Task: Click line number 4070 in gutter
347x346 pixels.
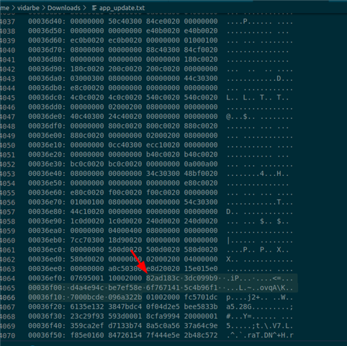Action: coord(7,335)
